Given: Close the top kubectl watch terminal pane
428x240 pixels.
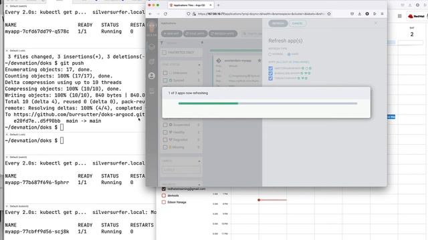Looking at the screenshot, I should point(7,6).
